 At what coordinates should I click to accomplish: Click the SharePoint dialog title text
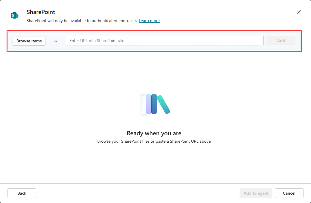[41, 12]
